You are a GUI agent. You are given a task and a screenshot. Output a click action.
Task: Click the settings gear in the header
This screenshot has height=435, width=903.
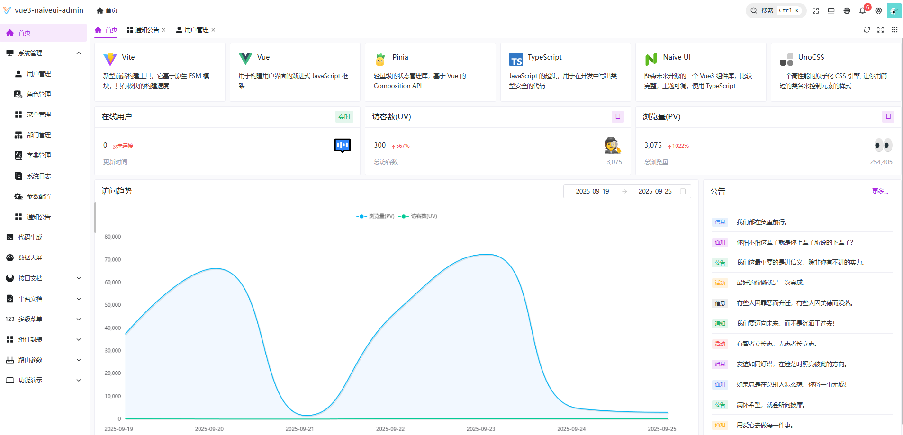click(879, 10)
